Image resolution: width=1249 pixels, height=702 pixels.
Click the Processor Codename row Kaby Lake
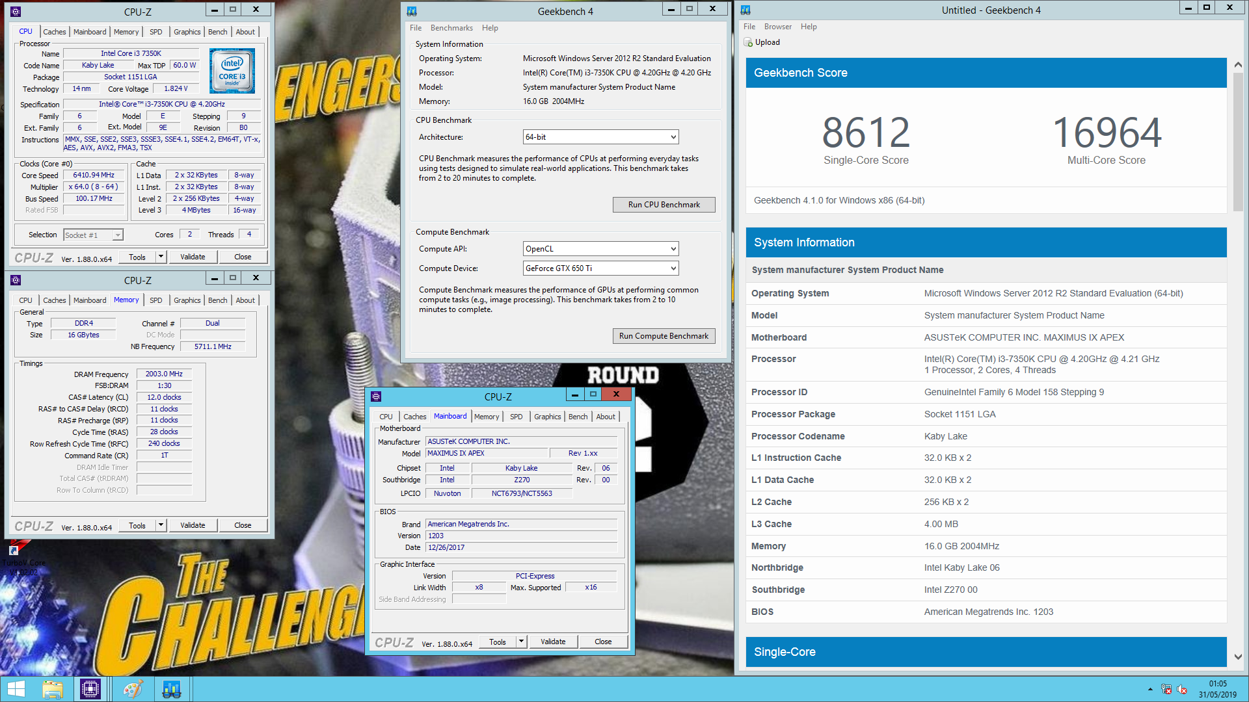point(986,436)
